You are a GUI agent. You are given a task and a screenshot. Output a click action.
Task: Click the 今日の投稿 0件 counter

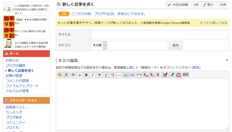[x=183, y=5]
